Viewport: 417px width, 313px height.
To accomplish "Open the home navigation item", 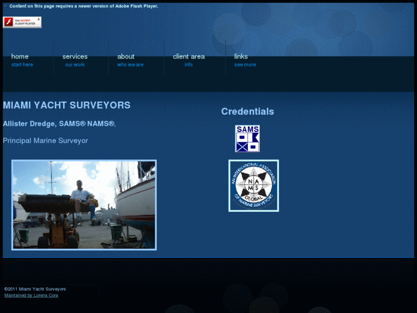I will 20,56.
